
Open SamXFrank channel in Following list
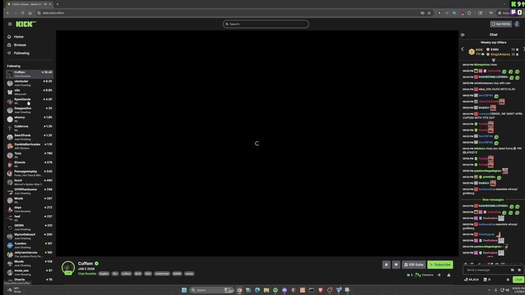[30, 137]
